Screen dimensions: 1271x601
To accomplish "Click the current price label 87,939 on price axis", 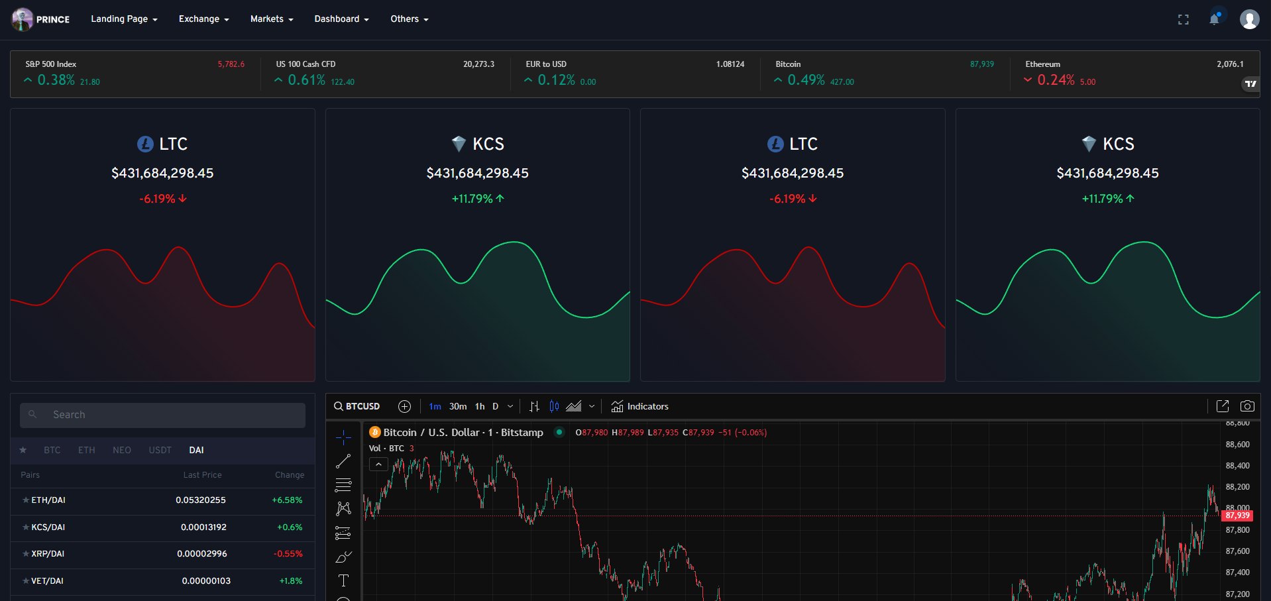I will tap(1237, 516).
